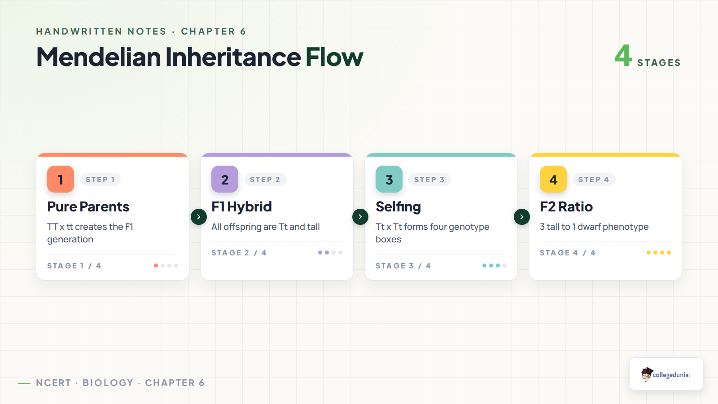Click the F2 Ratio card title

pyautogui.click(x=566, y=206)
